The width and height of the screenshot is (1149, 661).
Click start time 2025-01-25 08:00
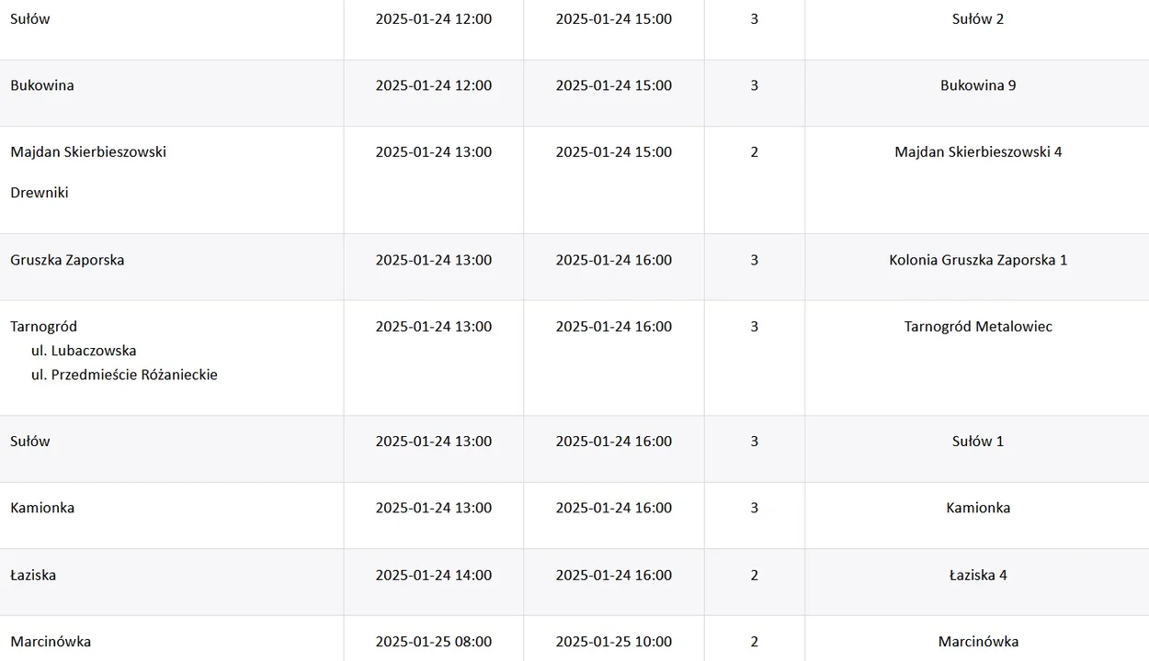433,642
